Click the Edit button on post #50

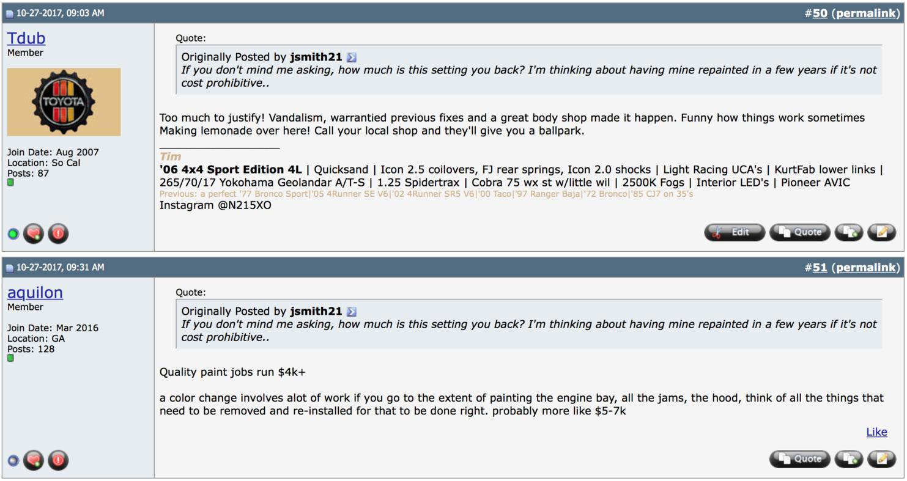tap(735, 232)
